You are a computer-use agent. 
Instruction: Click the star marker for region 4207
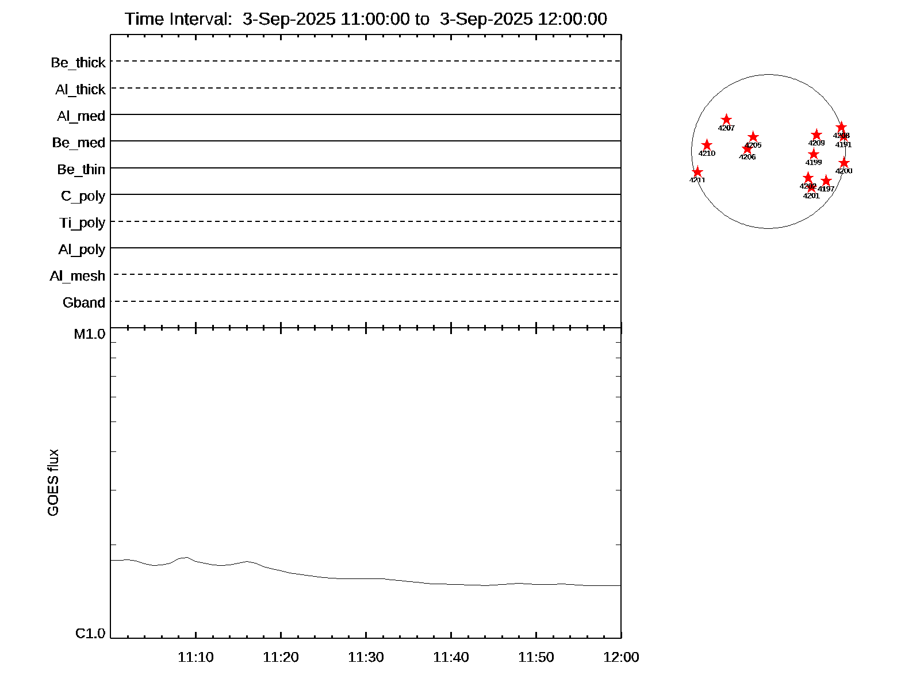pos(726,120)
